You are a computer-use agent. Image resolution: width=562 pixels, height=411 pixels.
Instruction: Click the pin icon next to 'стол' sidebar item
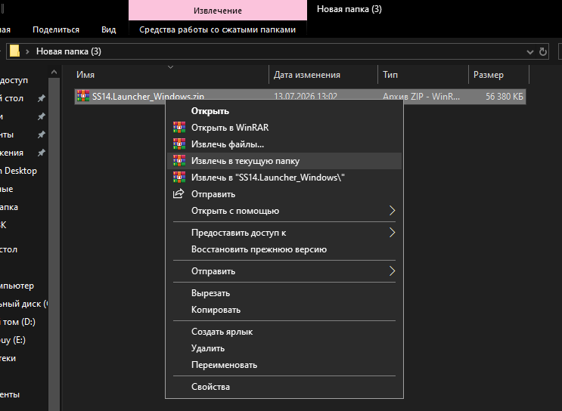(42, 98)
